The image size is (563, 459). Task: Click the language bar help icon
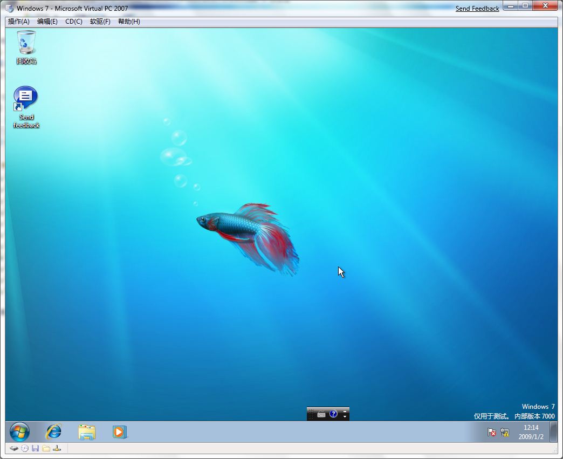pyautogui.click(x=333, y=414)
